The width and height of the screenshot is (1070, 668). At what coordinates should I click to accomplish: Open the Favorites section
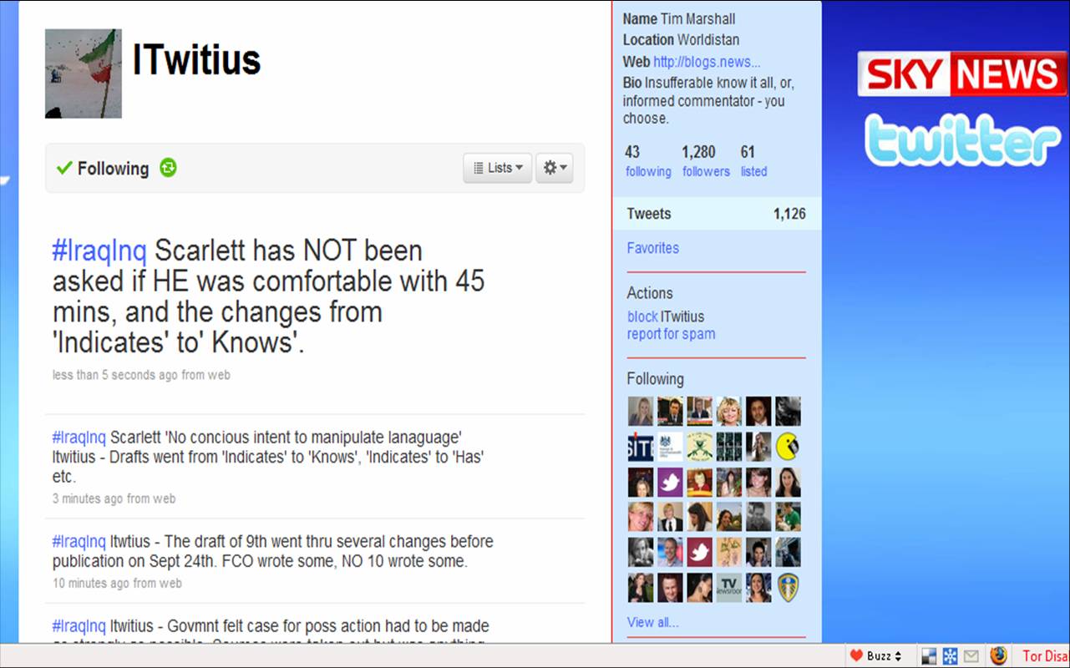coord(652,248)
